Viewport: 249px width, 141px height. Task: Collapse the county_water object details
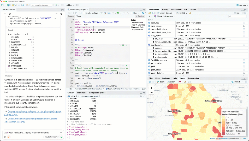tap(149, 45)
